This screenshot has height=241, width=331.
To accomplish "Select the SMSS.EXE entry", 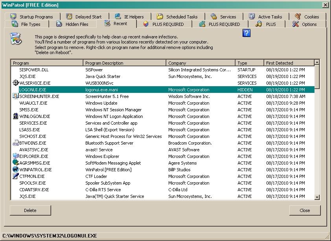I will coord(162,110).
